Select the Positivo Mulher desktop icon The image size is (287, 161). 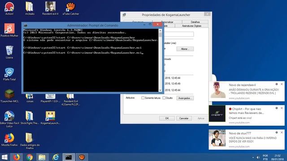point(9,30)
